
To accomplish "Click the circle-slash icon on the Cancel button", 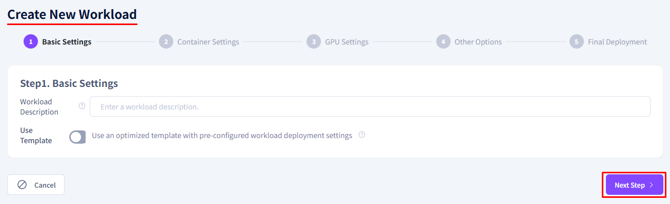I will click(x=22, y=185).
